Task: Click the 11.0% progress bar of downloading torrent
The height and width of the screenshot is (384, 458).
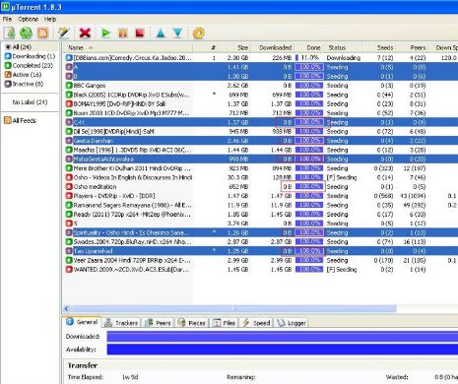Action: [309, 58]
